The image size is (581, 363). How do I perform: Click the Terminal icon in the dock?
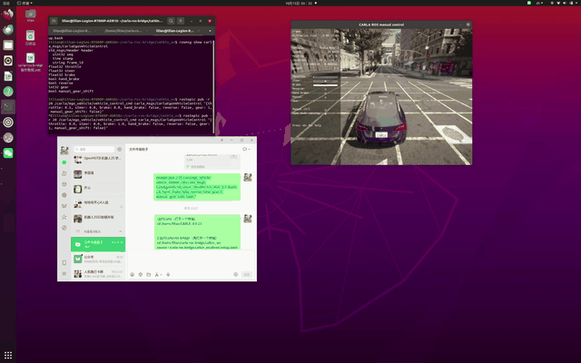(8, 107)
